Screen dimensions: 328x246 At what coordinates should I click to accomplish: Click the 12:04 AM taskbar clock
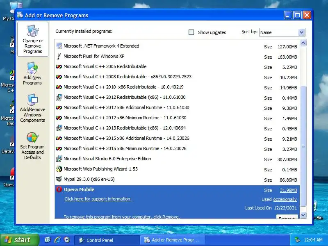click(x=313, y=240)
